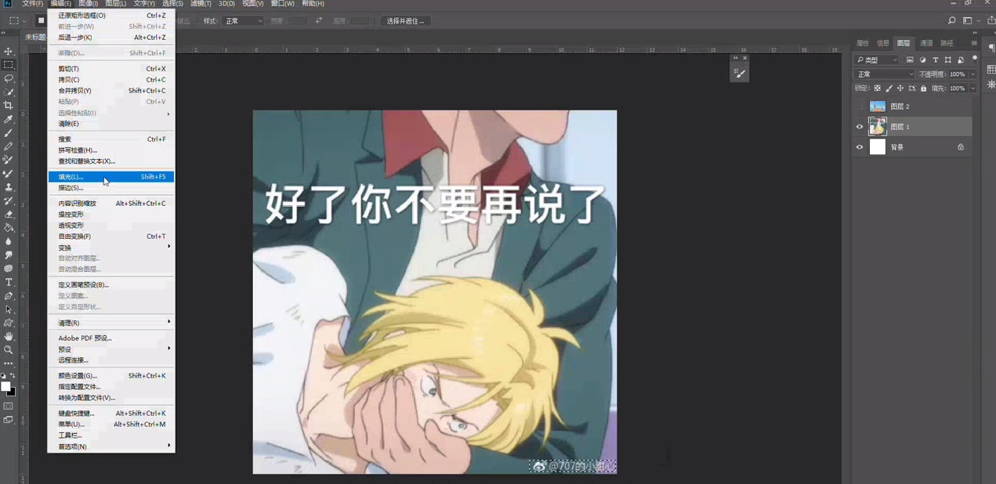Open the 类型 layer filter dropdown
Viewport: 996px width, 484px height.
[877, 60]
